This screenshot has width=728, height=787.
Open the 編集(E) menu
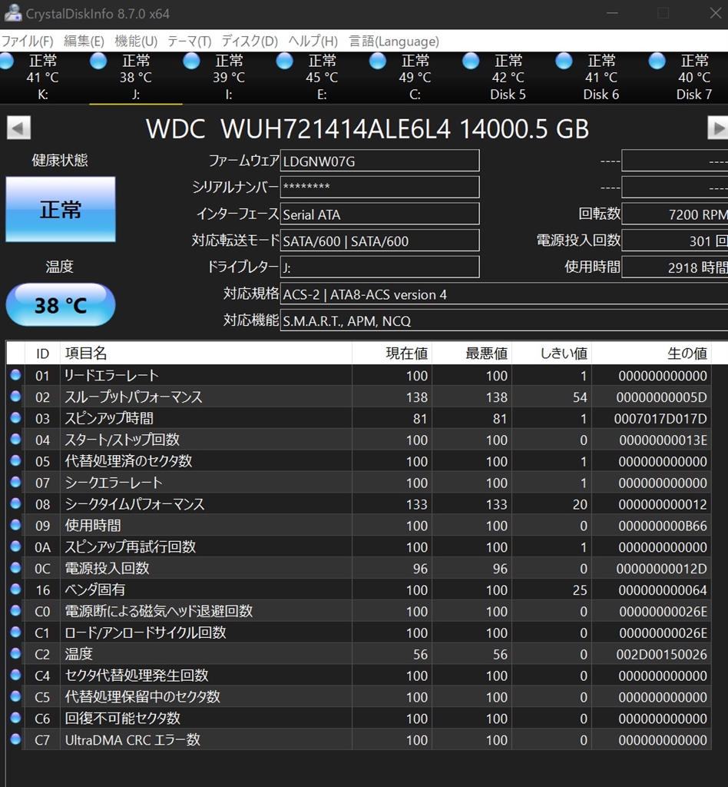(x=84, y=42)
